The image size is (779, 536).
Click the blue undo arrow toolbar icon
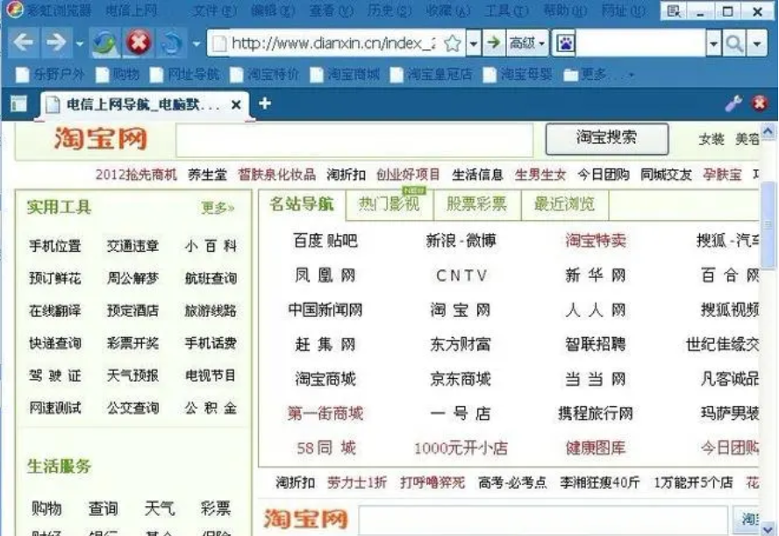(171, 43)
